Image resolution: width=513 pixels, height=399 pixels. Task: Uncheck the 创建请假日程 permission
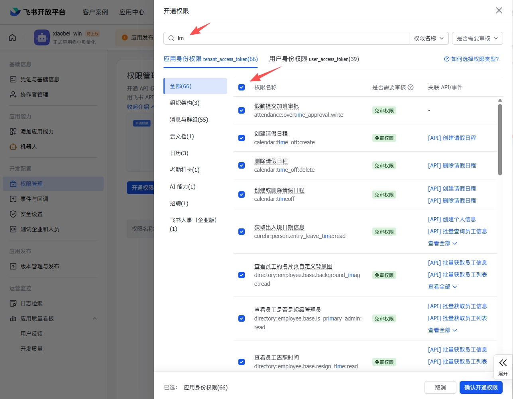[242, 138]
